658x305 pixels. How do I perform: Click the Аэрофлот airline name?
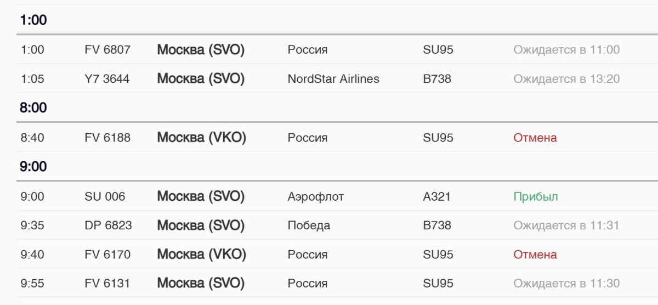(x=316, y=196)
